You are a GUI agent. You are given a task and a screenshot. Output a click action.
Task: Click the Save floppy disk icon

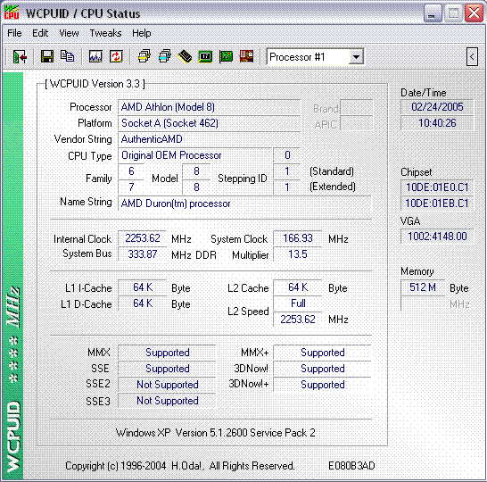pyautogui.click(x=47, y=57)
